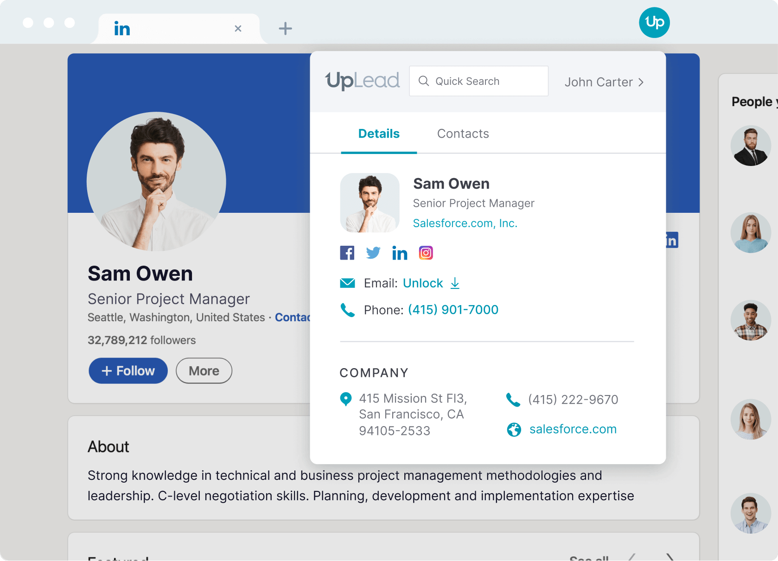Follow Sam Owen
This screenshot has height=561, width=778.
(x=128, y=371)
